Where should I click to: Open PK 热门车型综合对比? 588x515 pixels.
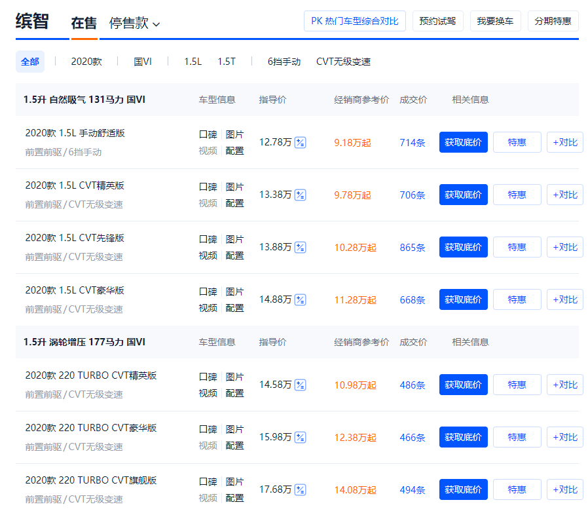(x=355, y=21)
